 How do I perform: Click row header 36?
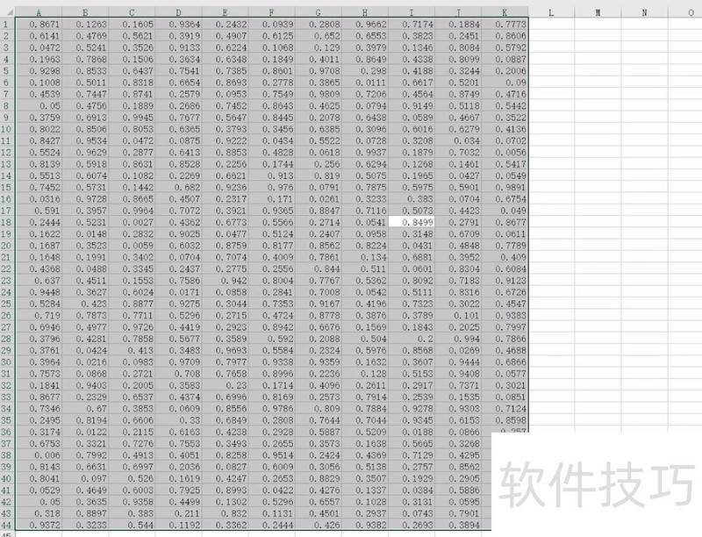(x=7, y=432)
